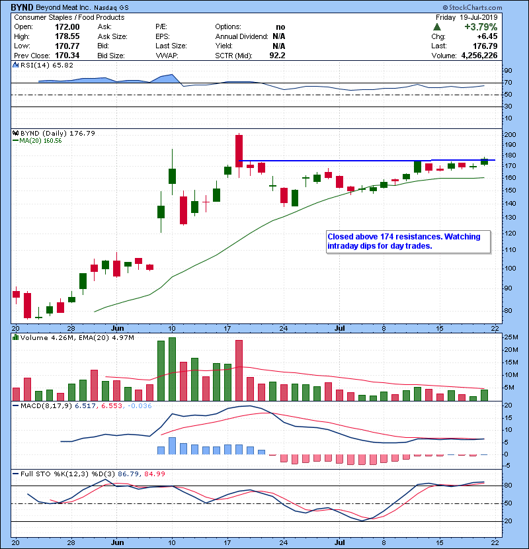Click the Nasdaq GS exchange label

coord(111,7)
